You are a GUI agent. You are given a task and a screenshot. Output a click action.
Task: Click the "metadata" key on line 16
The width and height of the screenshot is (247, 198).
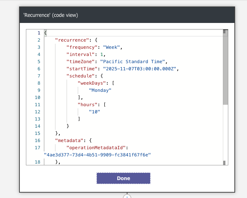click(x=69, y=140)
